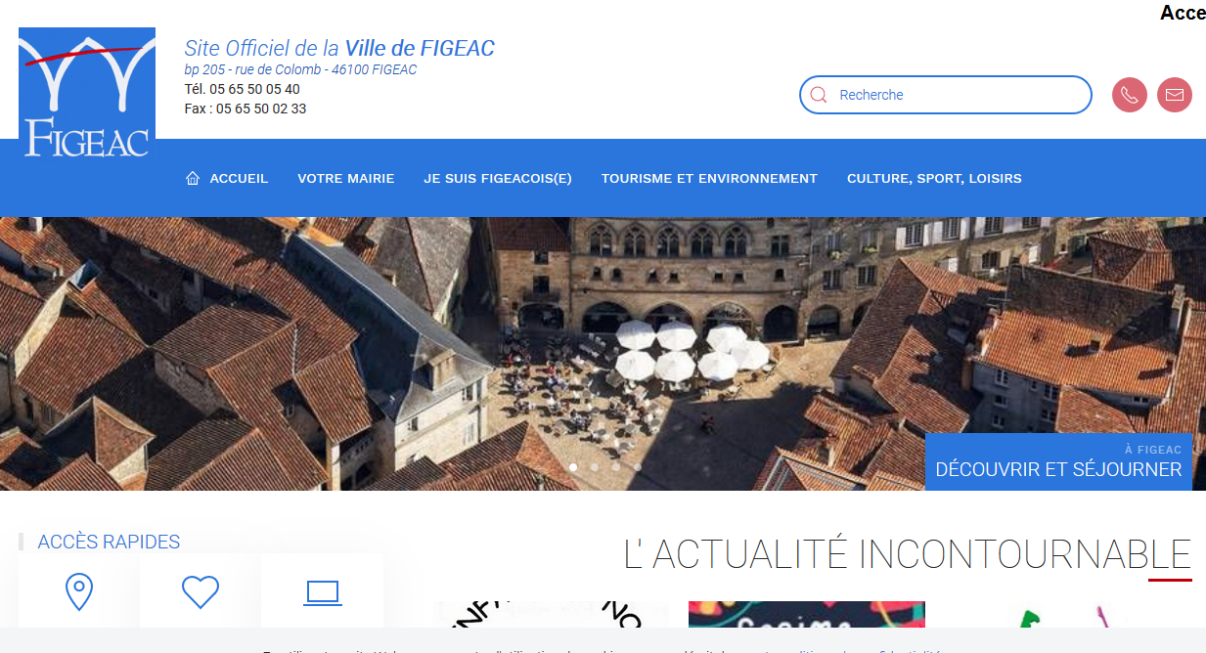Click the magnifier icon in search box
The height and width of the screenshot is (653, 1206).
click(x=820, y=95)
